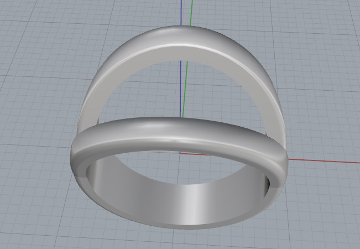Click the blue Z axis line
Image resolution: width=360 pixels, height=249 pixels.
180,90
